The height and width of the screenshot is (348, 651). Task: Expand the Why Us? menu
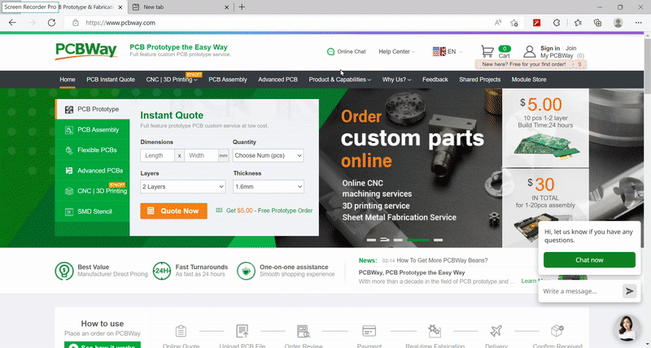pyautogui.click(x=396, y=80)
